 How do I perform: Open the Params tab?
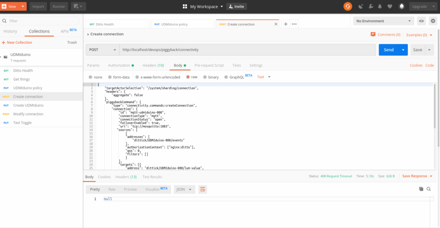93,65
